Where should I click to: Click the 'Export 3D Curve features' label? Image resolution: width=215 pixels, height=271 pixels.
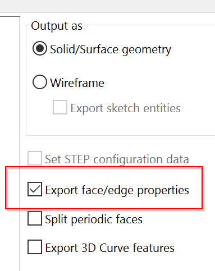[110, 248]
